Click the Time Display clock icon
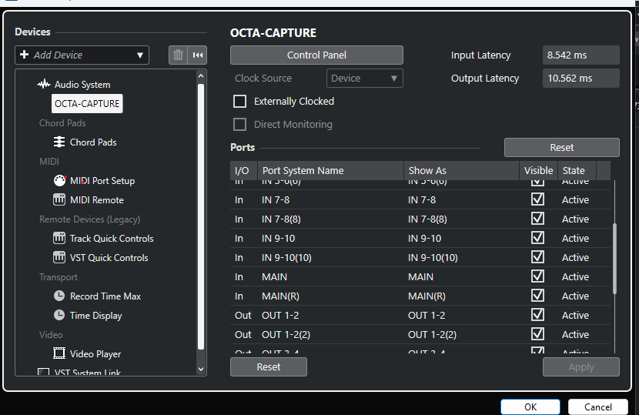 tap(59, 315)
